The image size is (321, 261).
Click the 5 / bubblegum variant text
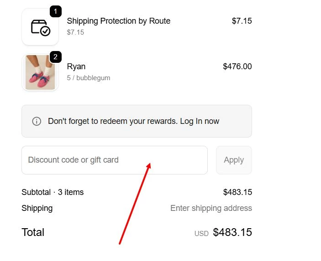89,78
